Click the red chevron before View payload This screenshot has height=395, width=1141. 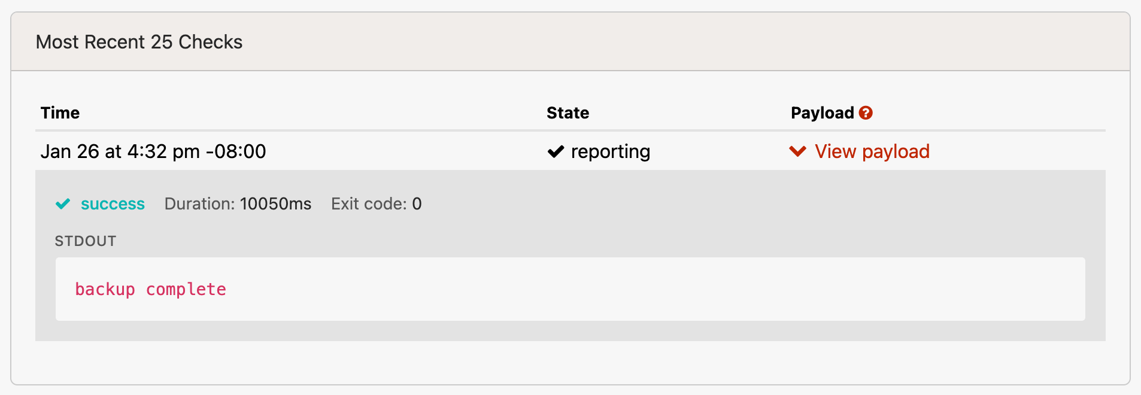pos(798,151)
